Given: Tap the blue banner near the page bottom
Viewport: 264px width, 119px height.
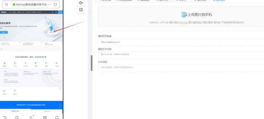Looking at the screenshot, I should (x=31, y=105).
